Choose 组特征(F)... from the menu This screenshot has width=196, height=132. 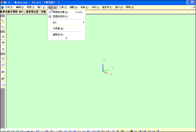[x=66, y=35]
